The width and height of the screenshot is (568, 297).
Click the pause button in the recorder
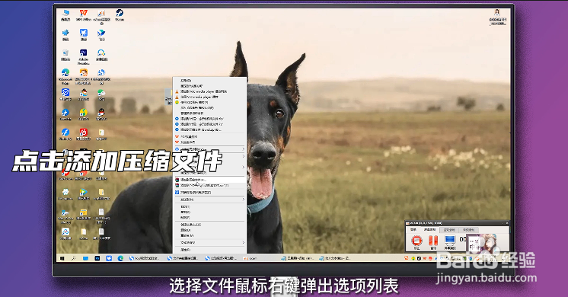[x=433, y=241]
